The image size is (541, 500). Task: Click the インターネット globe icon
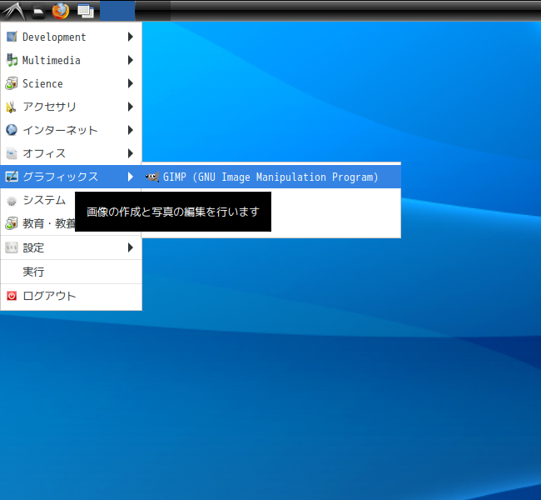pyautogui.click(x=12, y=130)
